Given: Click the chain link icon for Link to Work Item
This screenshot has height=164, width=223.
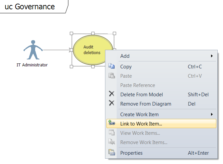Looking at the screenshot, I should click(111, 123).
